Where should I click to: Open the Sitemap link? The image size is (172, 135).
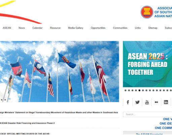[x=153, y=28]
